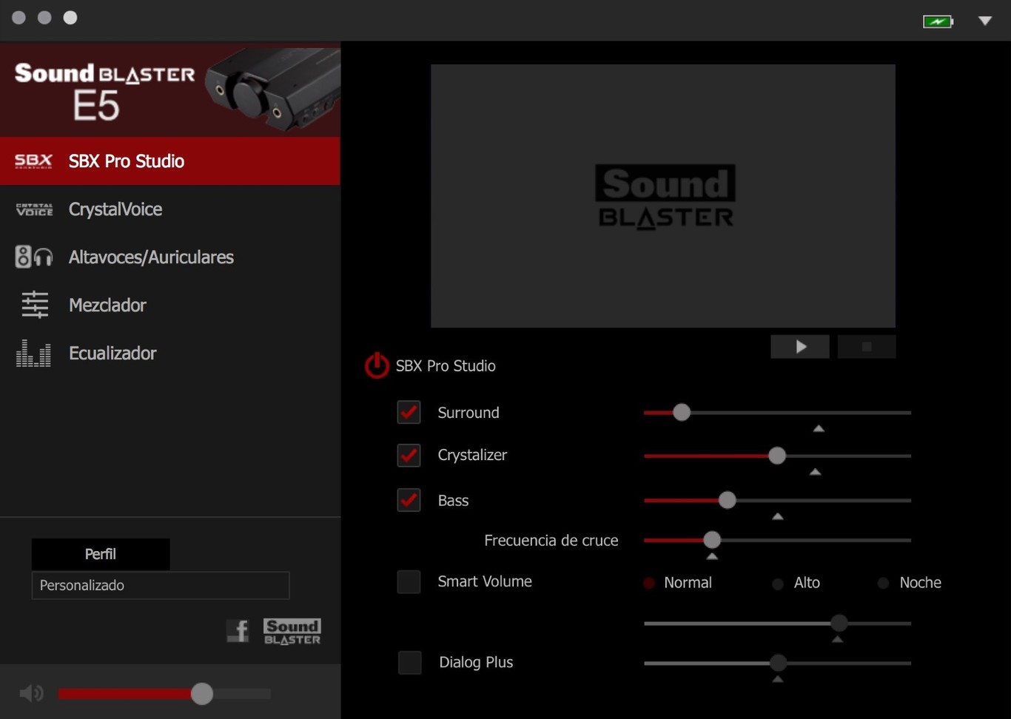This screenshot has width=1011, height=719.
Task: Click the speaker volume icon
Action: pos(31,693)
